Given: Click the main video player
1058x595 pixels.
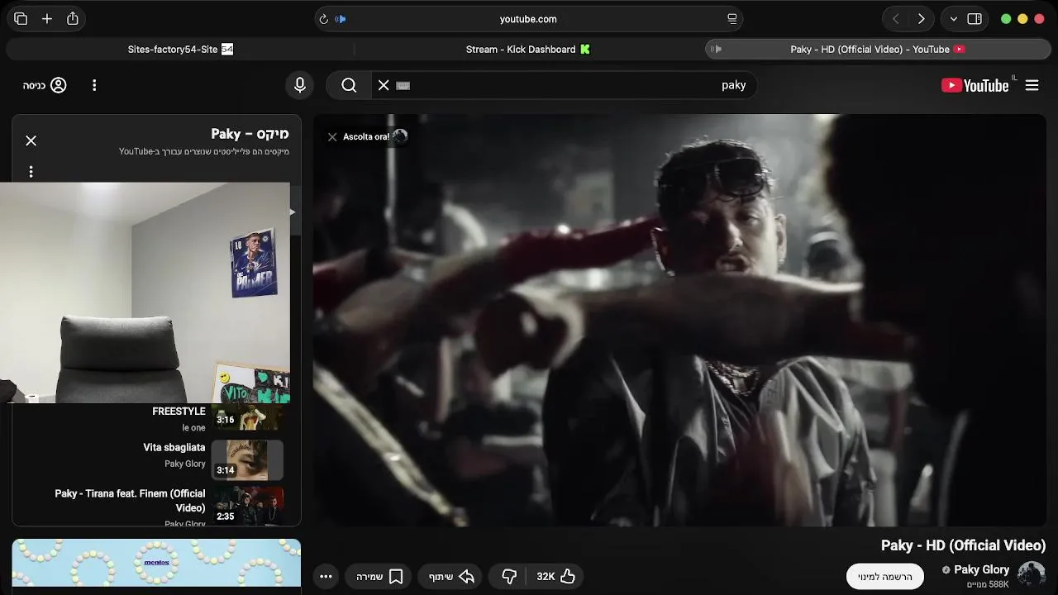Looking at the screenshot, I should pyautogui.click(x=679, y=320).
